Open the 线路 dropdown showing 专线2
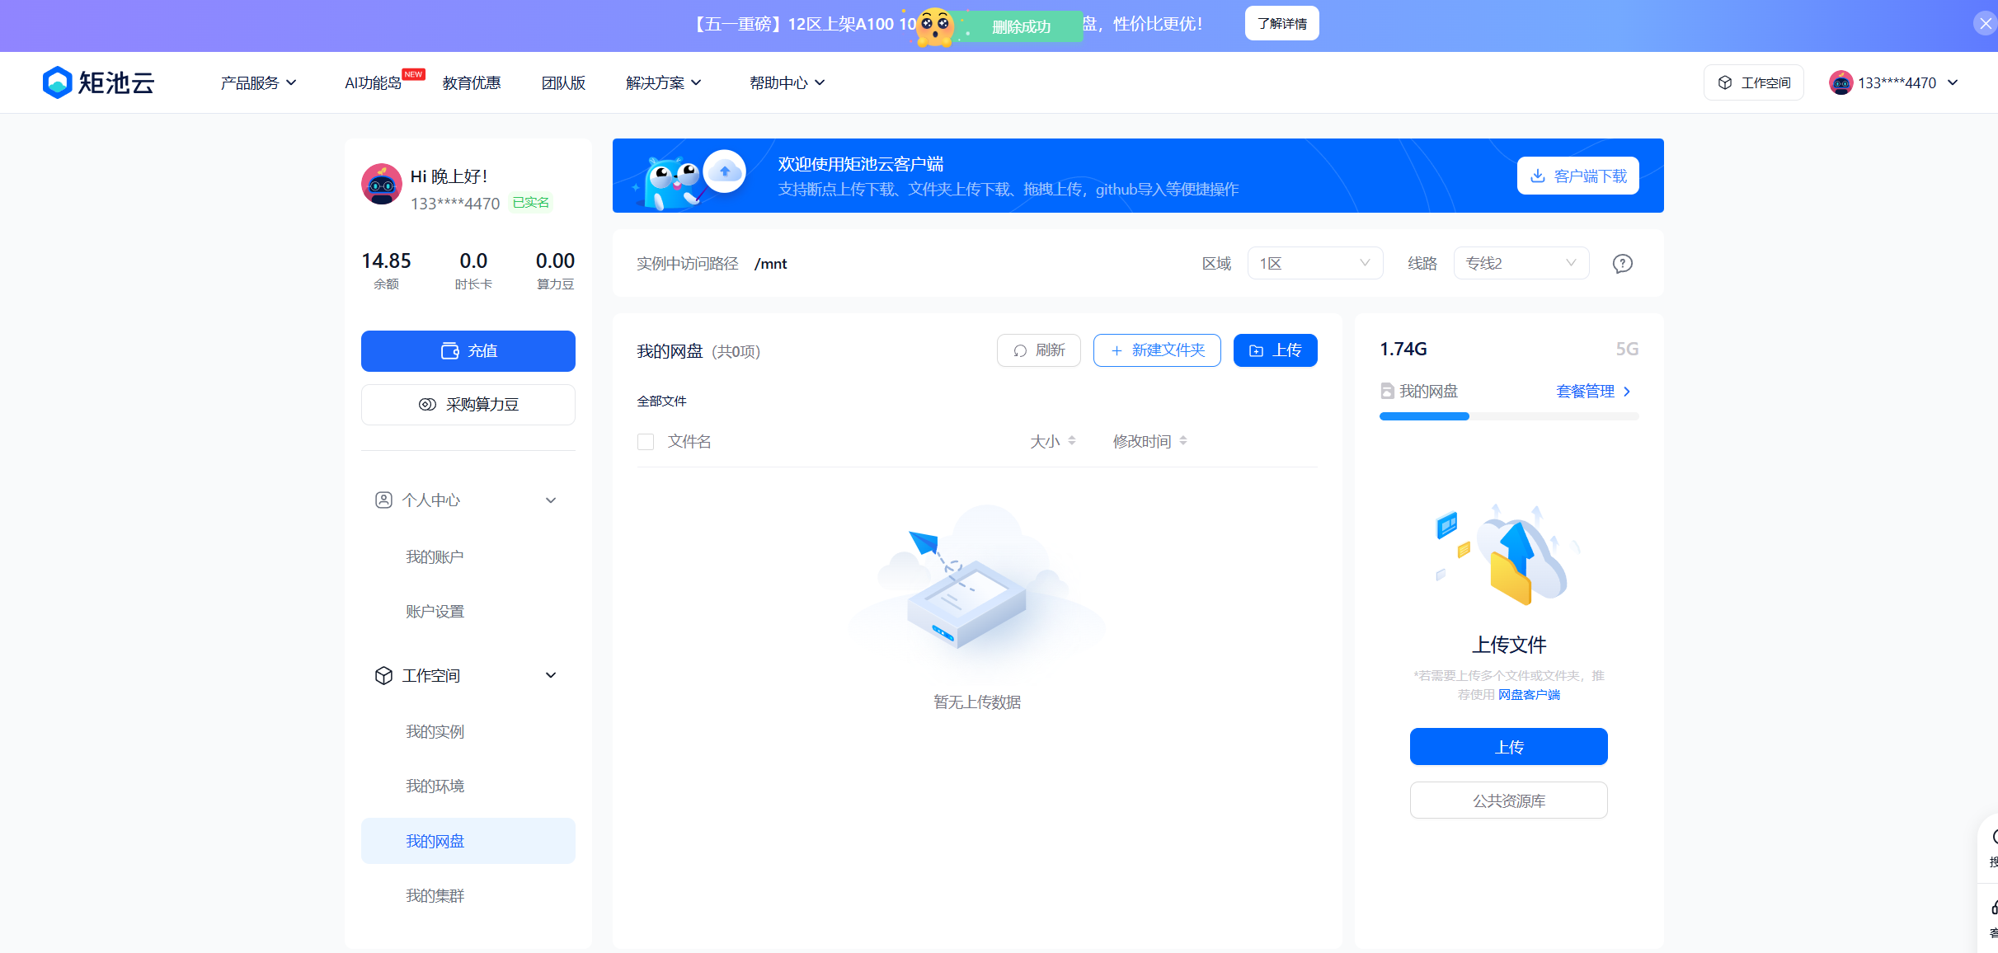1998x953 pixels. [x=1521, y=263]
